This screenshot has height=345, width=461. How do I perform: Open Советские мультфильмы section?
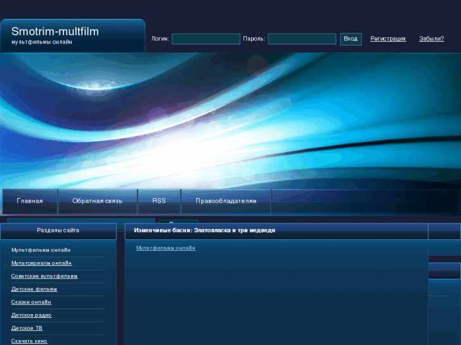coord(44,276)
